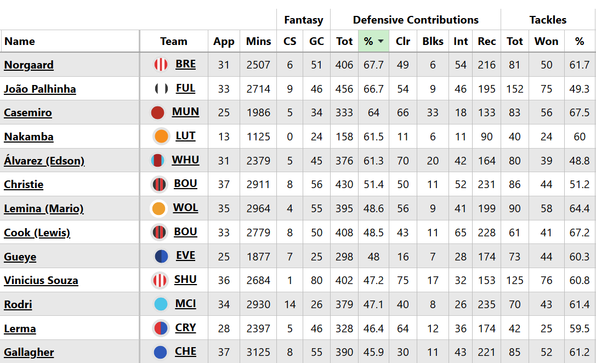Click the Sheffield United badge icon
Viewport: 596px width, 363px height.
[x=160, y=280]
